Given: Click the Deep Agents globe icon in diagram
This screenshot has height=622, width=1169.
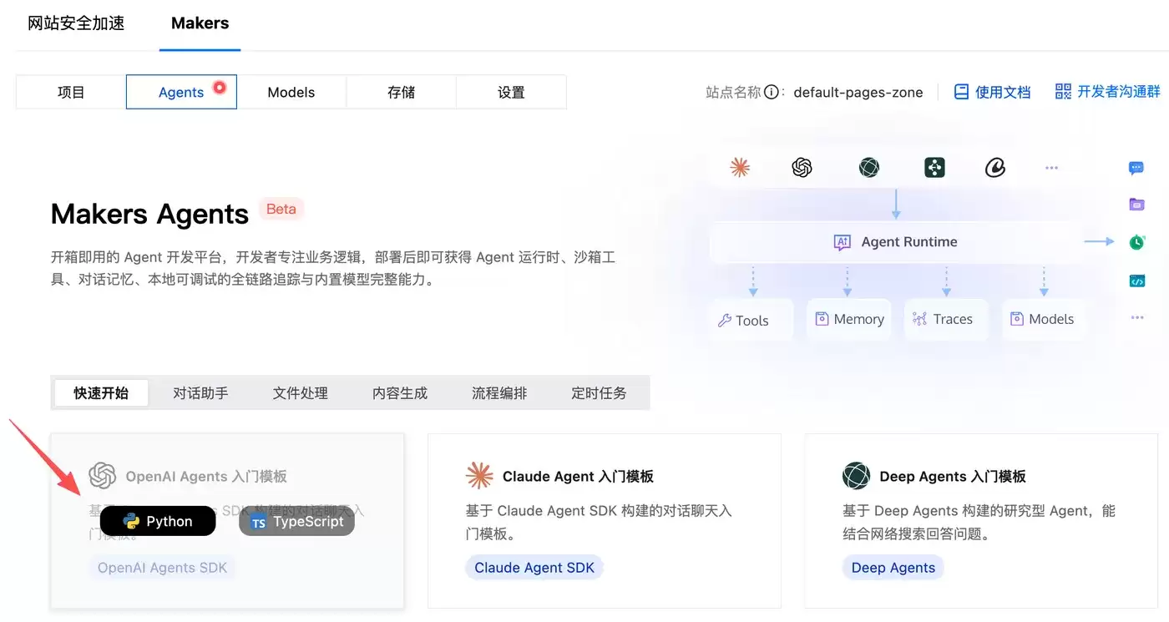Looking at the screenshot, I should pyautogui.click(x=869, y=168).
